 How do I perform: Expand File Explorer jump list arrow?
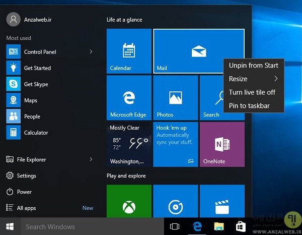coord(91,159)
